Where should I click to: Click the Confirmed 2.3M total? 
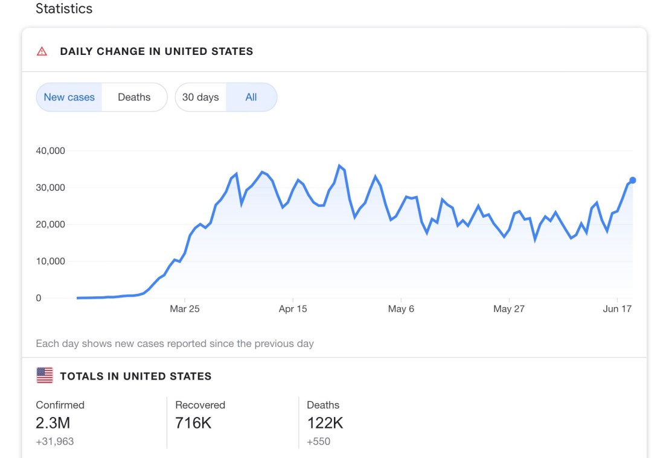(53, 423)
